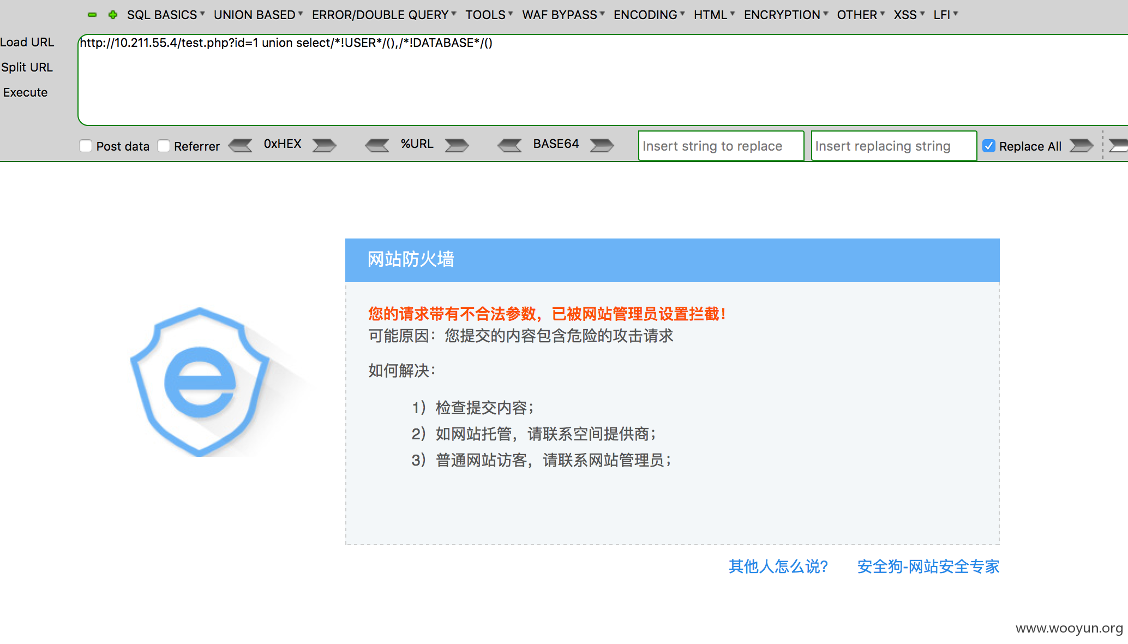Open the OTHER dropdown menu
The image size is (1128, 644).
click(x=861, y=15)
